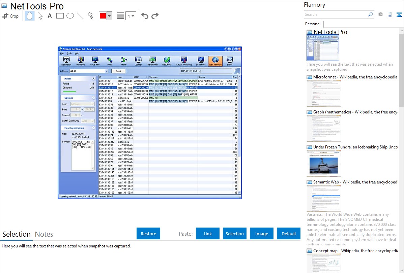Click the camera snapshot icon

(x=380, y=14)
